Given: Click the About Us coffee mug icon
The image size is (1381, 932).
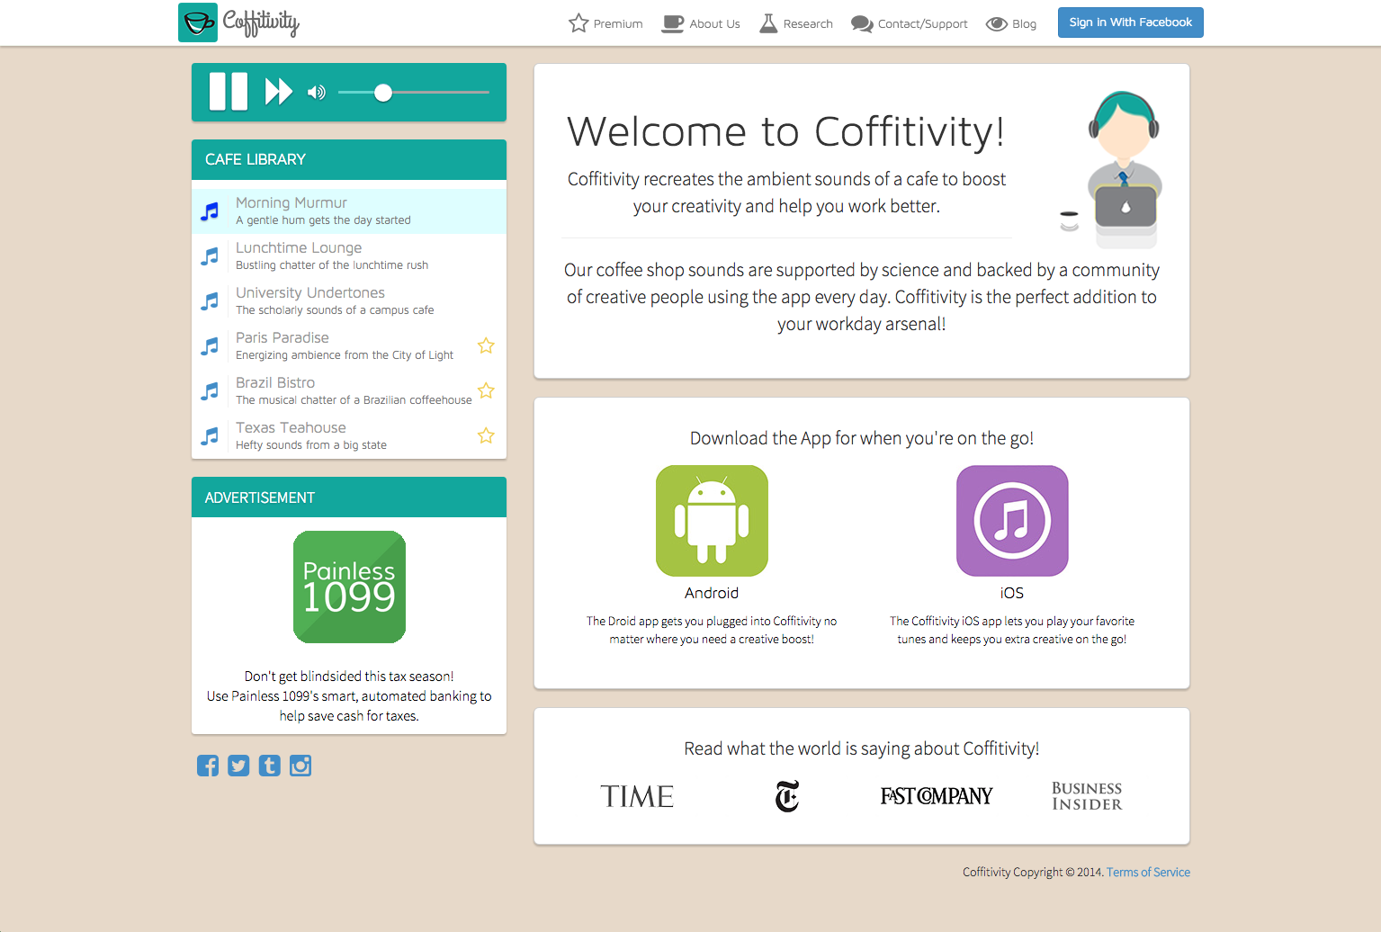Looking at the screenshot, I should point(673,23).
